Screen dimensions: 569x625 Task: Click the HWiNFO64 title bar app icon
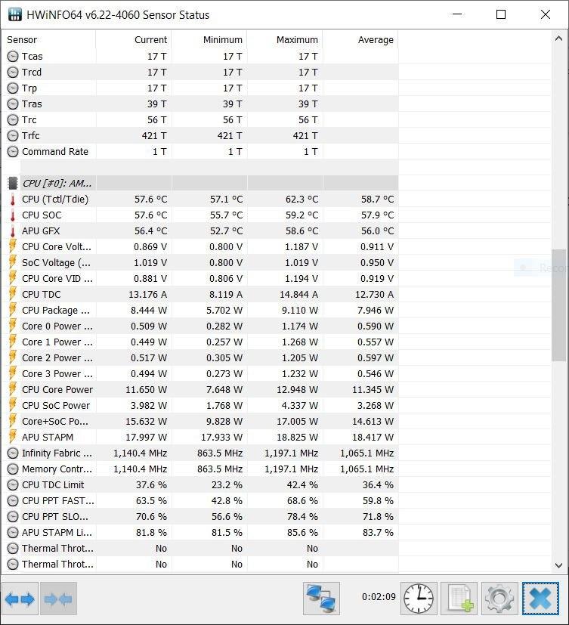pos(15,15)
